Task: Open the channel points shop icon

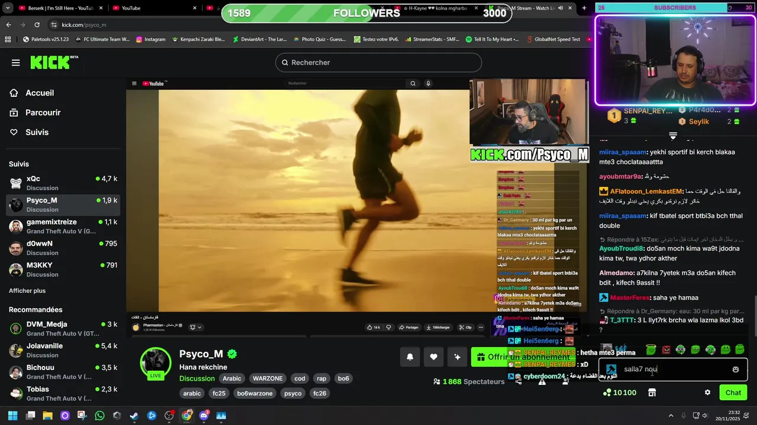Action: pyautogui.click(x=652, y=393)
